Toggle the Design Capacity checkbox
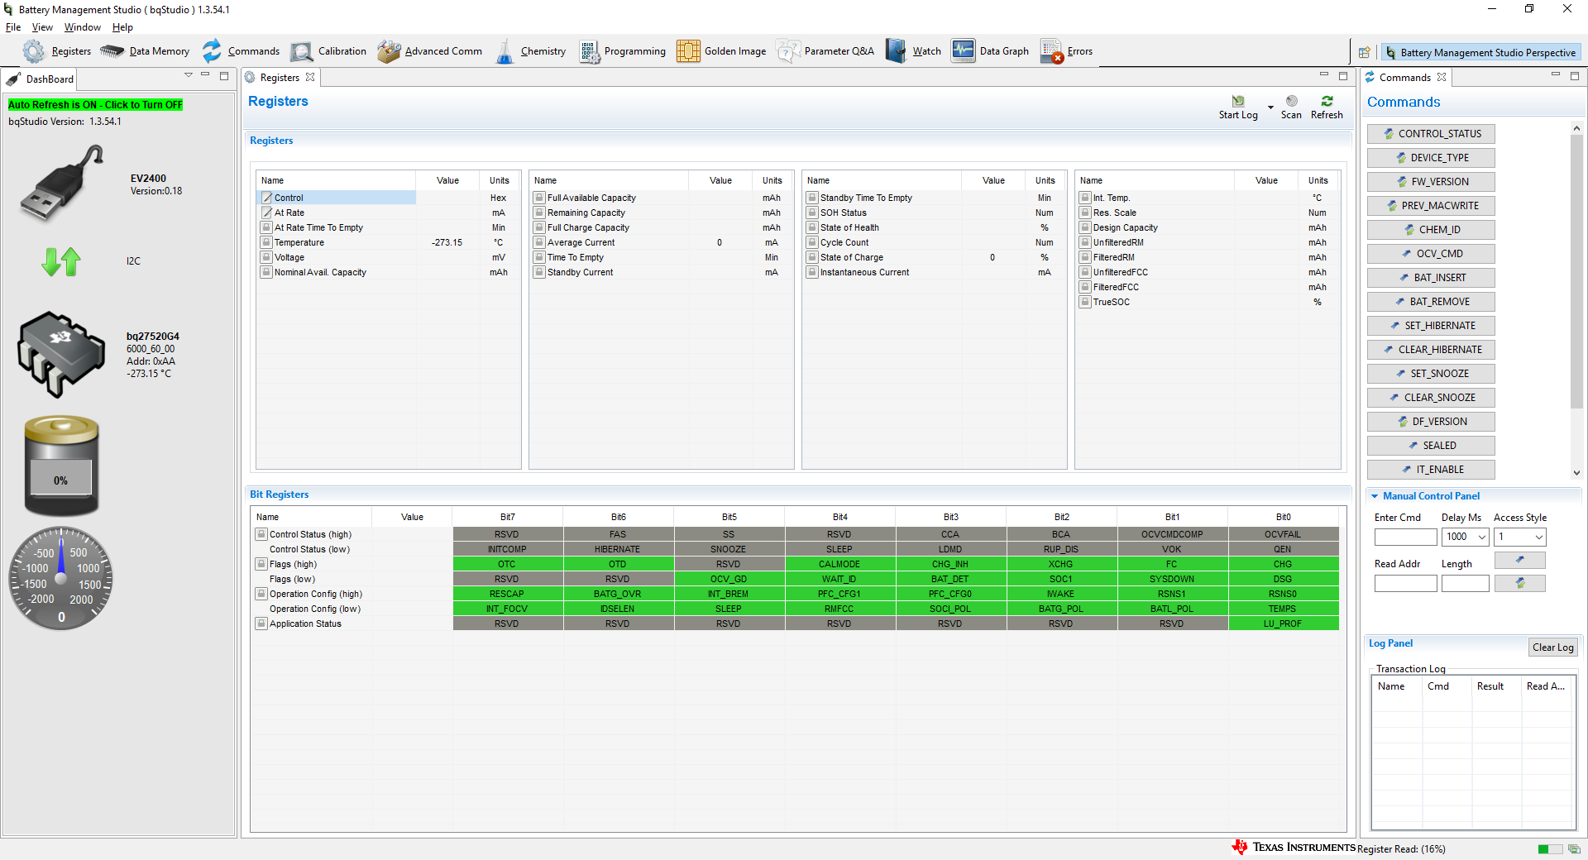Viewport: 1588px width, 860px height. point(1085,227)
